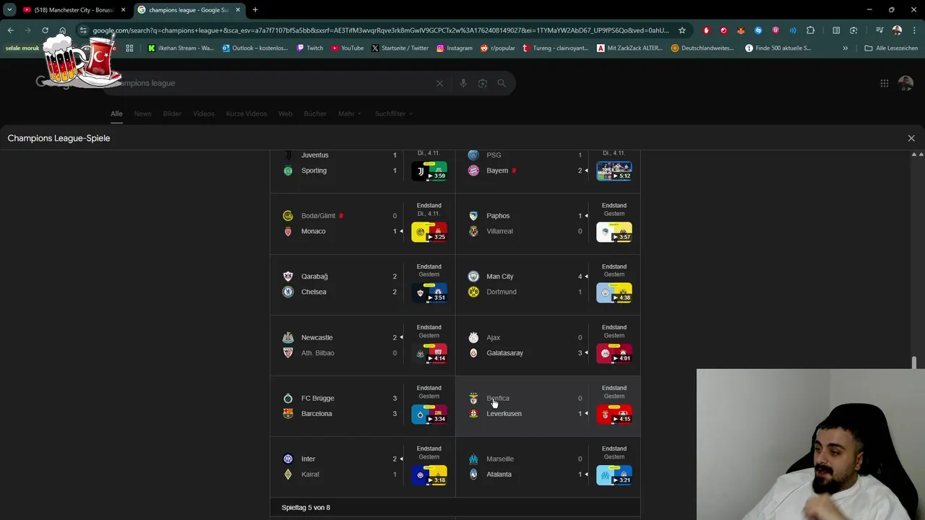Play the Inter vs Kairat highlights
925x520 pixels.
point(429,475)
